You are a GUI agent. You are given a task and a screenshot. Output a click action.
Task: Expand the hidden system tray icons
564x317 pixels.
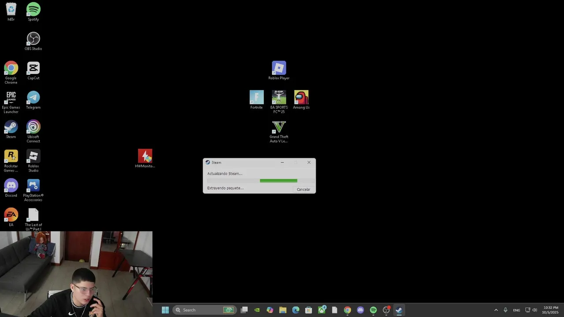point(496,310)
